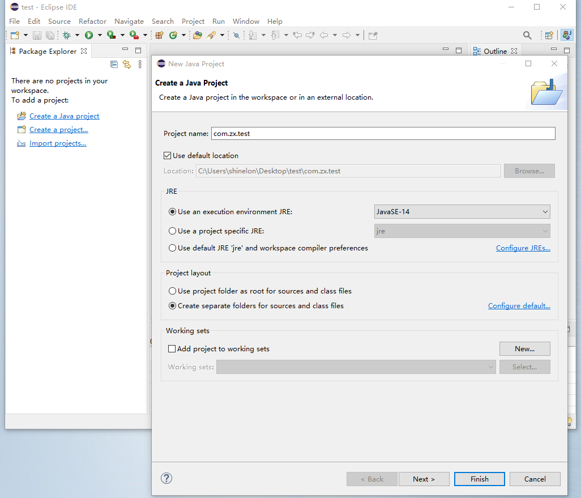Select Use default JRE 'jre' option

tap(172, 248)
